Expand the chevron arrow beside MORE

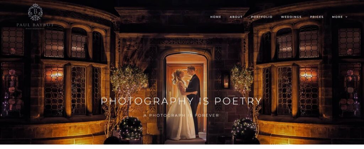346,17
